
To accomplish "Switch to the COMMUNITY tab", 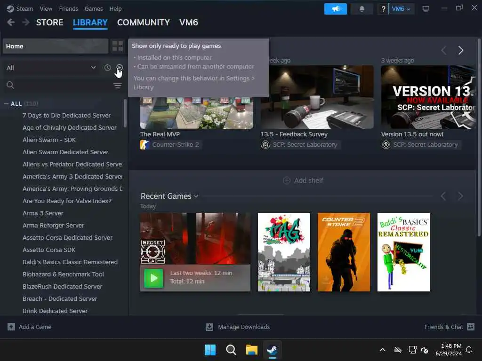I will point(143,23).
